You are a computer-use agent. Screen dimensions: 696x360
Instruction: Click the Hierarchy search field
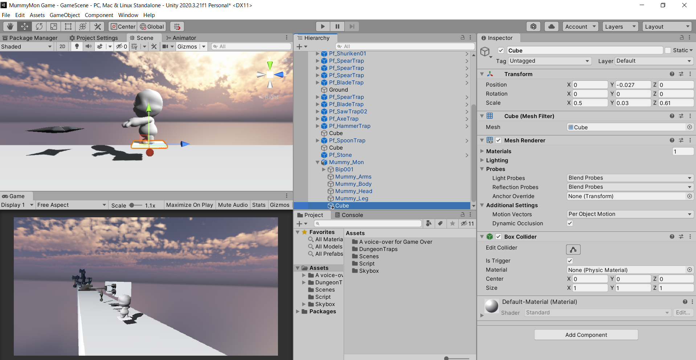[x=405, y=46]
